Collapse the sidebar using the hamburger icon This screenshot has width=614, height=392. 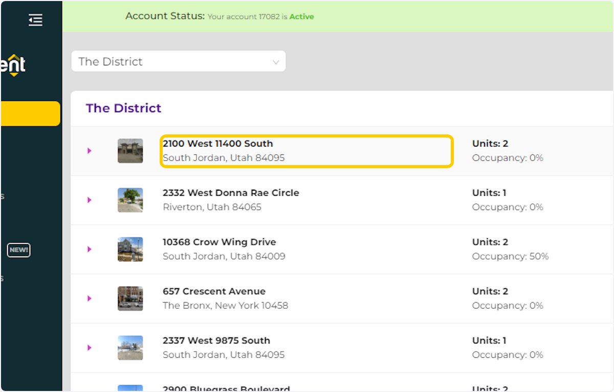point(35,19)
